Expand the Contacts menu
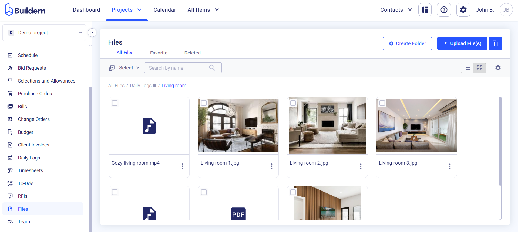Viewport: 518px width, 232px height. pos(396,10)
